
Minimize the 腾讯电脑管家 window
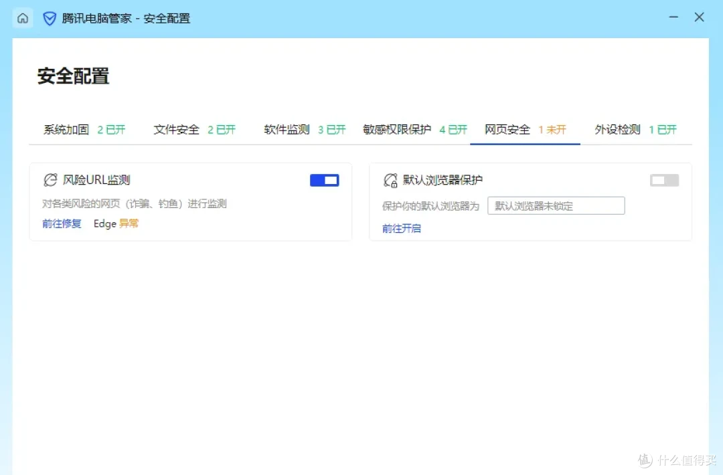(x=673, y=17)
